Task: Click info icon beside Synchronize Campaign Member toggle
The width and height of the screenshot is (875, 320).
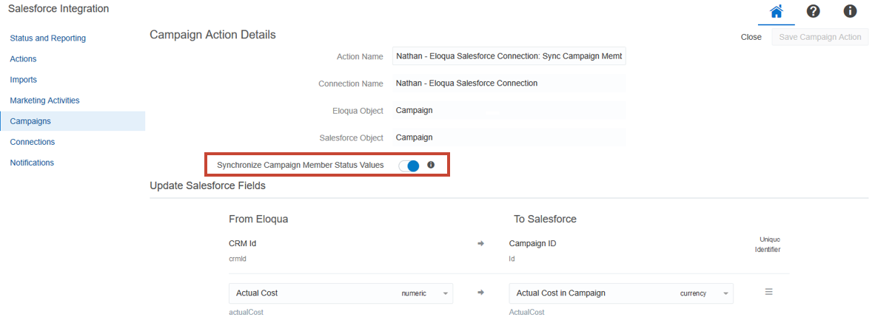Action: coord(431,165)
